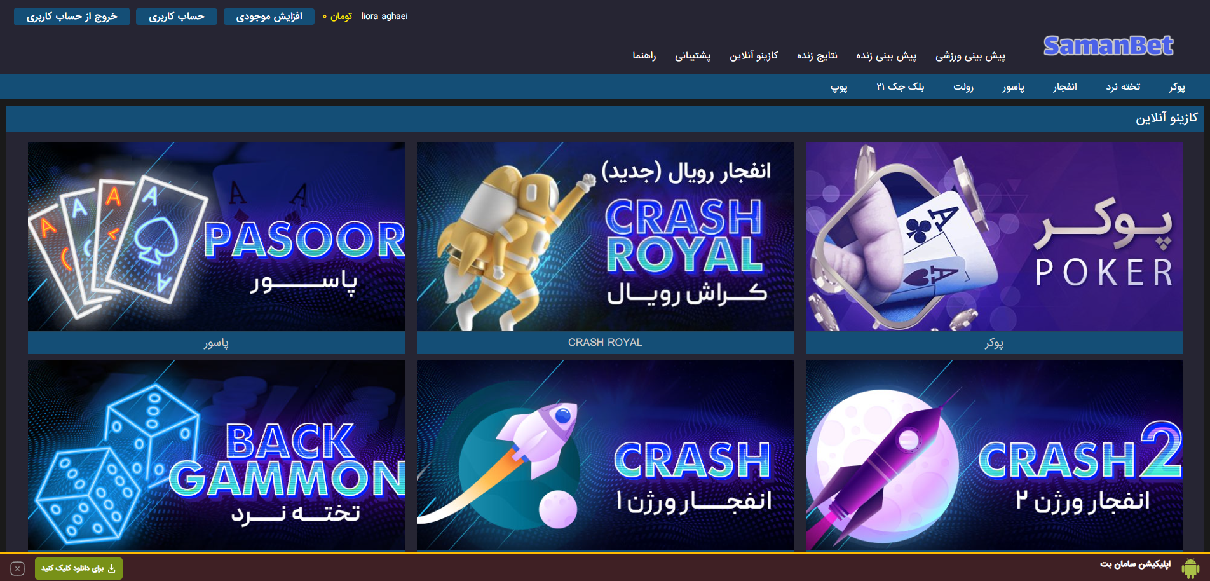
Task: Open the Crash Royal game banner
Action: click(x=605, y=236)
